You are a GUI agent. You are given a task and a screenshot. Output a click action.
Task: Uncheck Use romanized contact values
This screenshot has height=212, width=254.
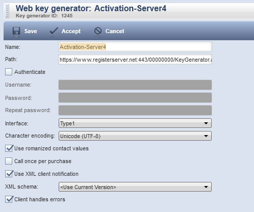[9, 148]
